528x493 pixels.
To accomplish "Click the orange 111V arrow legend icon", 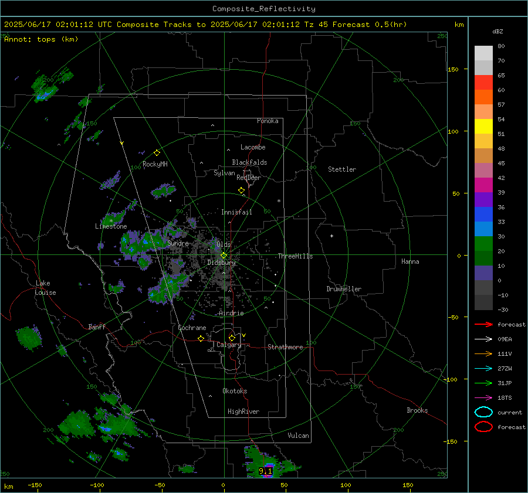I will [x=483, y=353].
